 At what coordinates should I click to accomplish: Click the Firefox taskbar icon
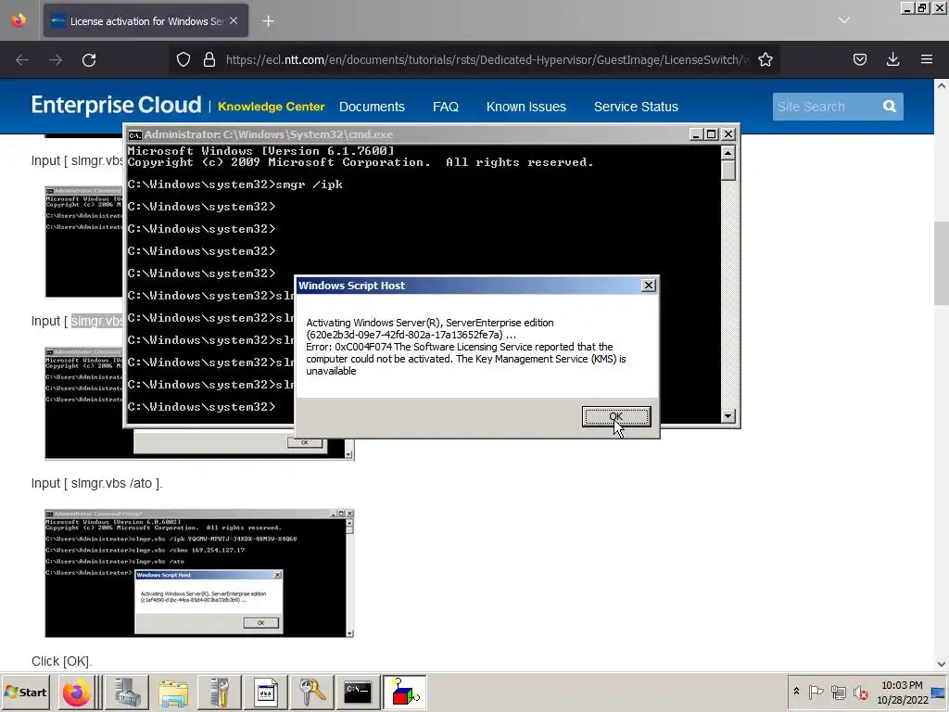[x=77, y=692]
